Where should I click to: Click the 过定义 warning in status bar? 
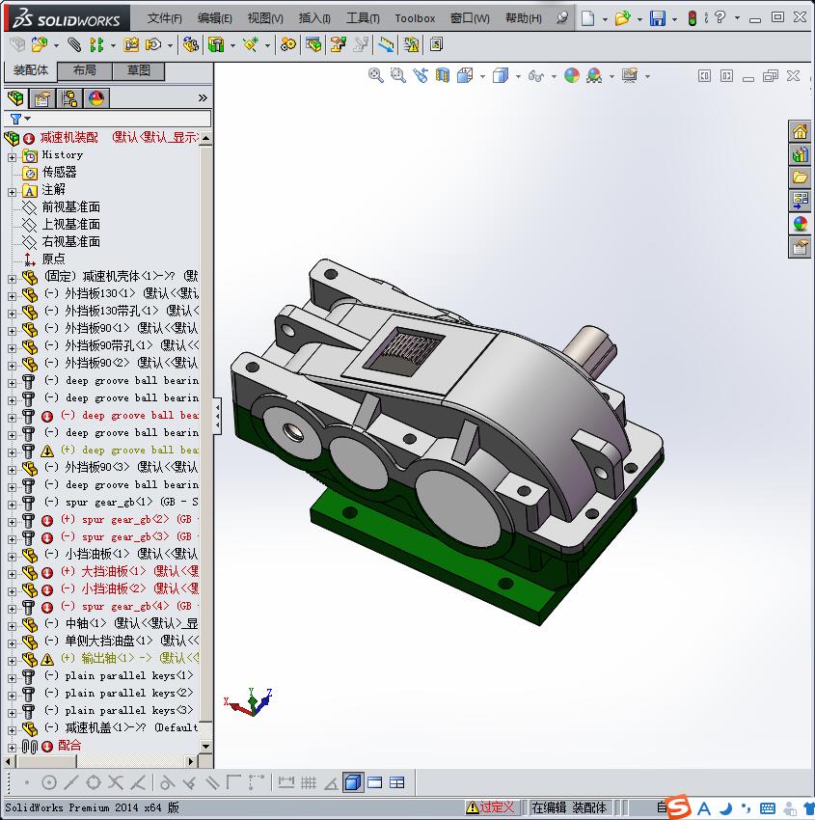click(x=490, y=807)
